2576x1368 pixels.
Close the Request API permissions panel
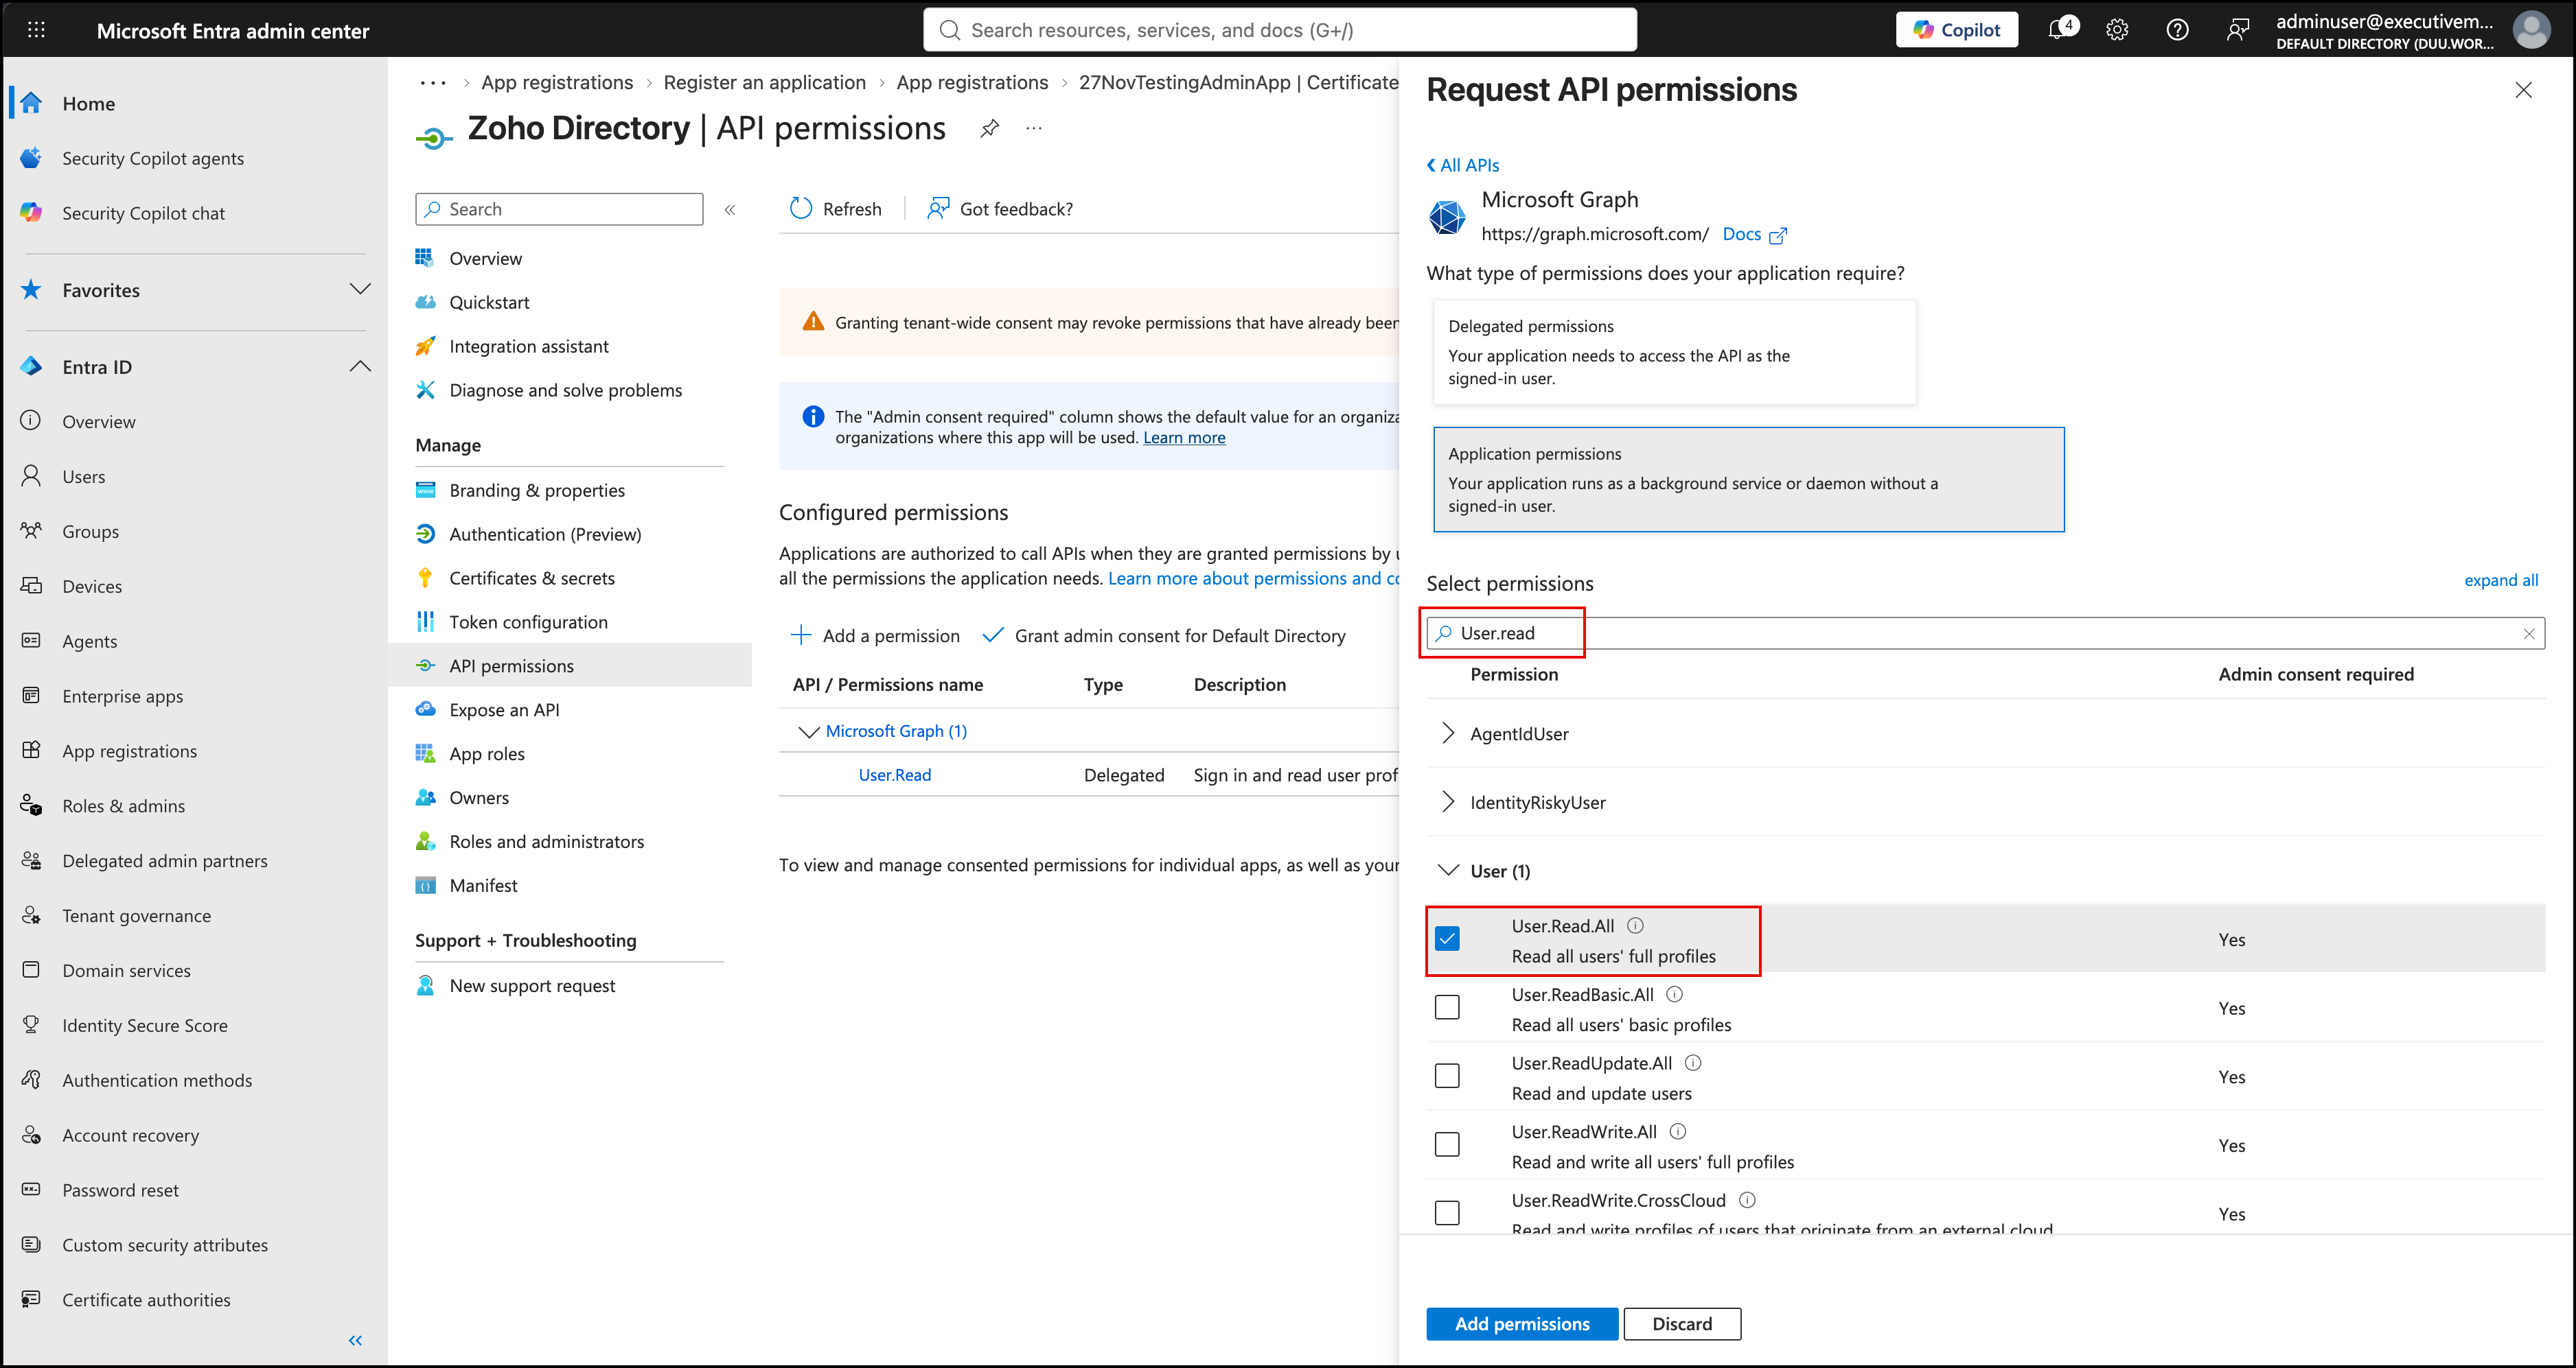[x=2523, y=90]
